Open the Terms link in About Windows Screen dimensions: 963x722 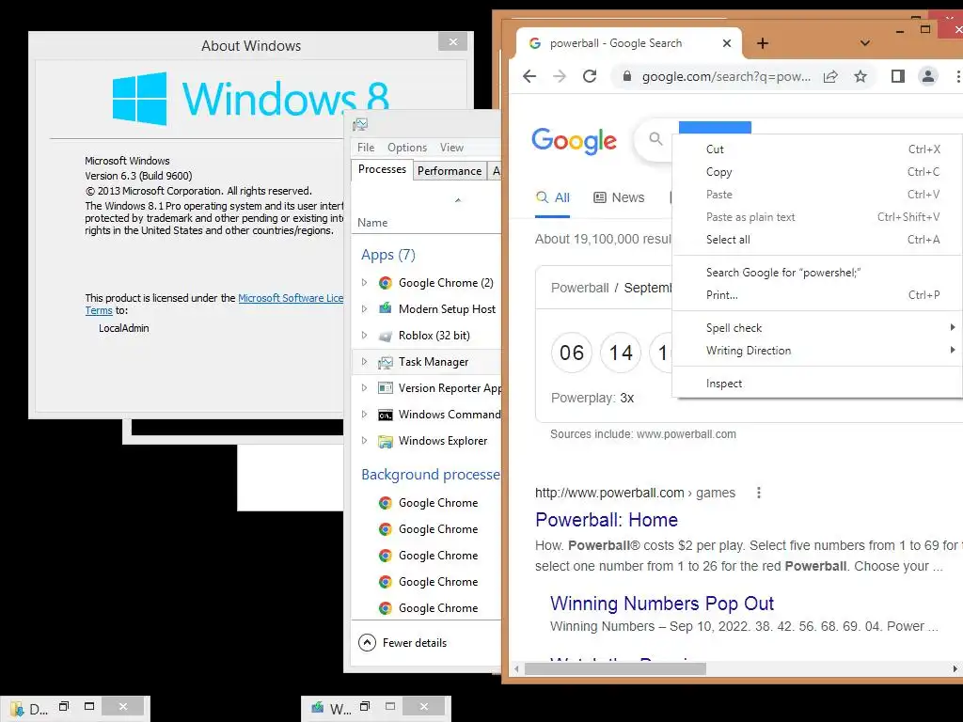point(99,310)
